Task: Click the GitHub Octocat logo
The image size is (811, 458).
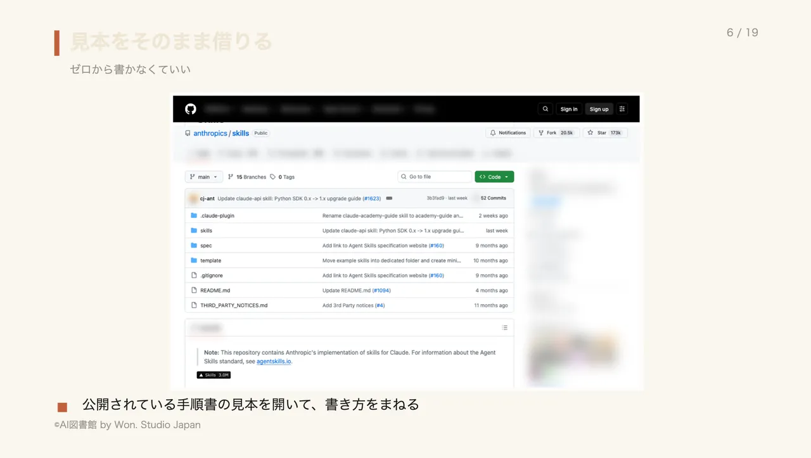Action: (x=191, y=109)
